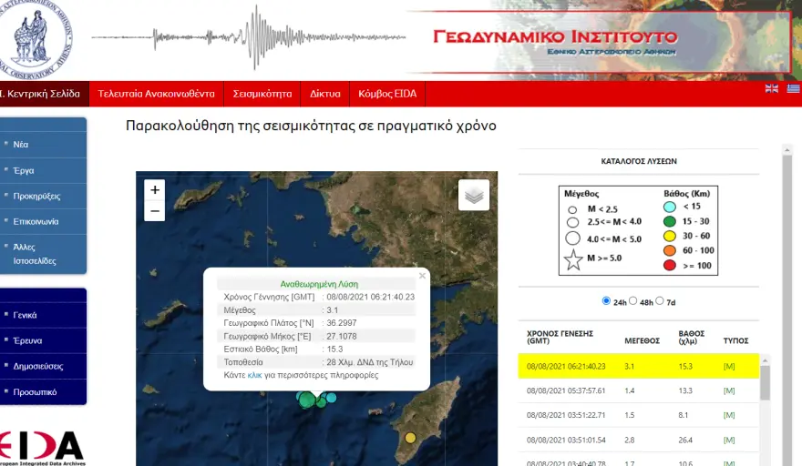Zoom out on the seismicity map
This screenshot has width=802, height=466.
pos(155,211)
